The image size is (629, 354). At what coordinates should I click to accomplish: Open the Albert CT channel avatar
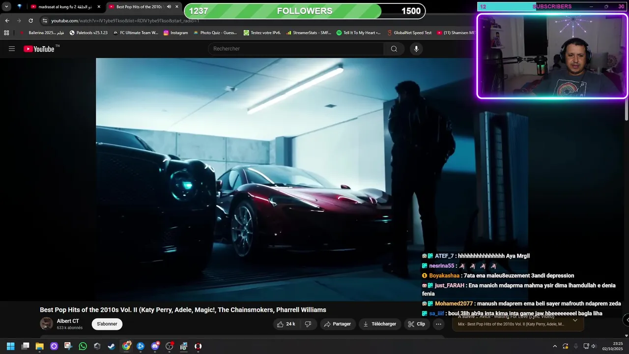coord(47,324)
